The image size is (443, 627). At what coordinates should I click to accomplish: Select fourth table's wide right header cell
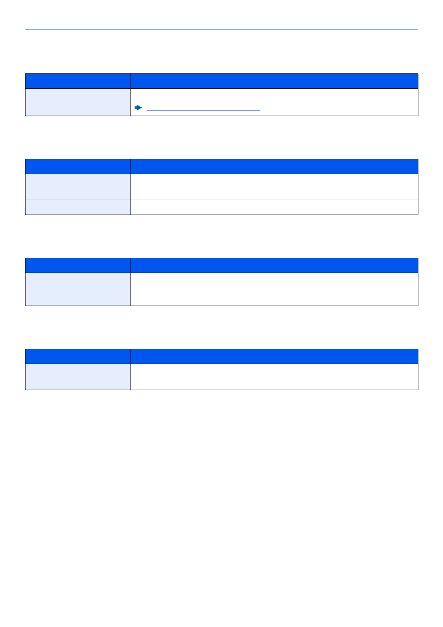(x=274, y=356)
